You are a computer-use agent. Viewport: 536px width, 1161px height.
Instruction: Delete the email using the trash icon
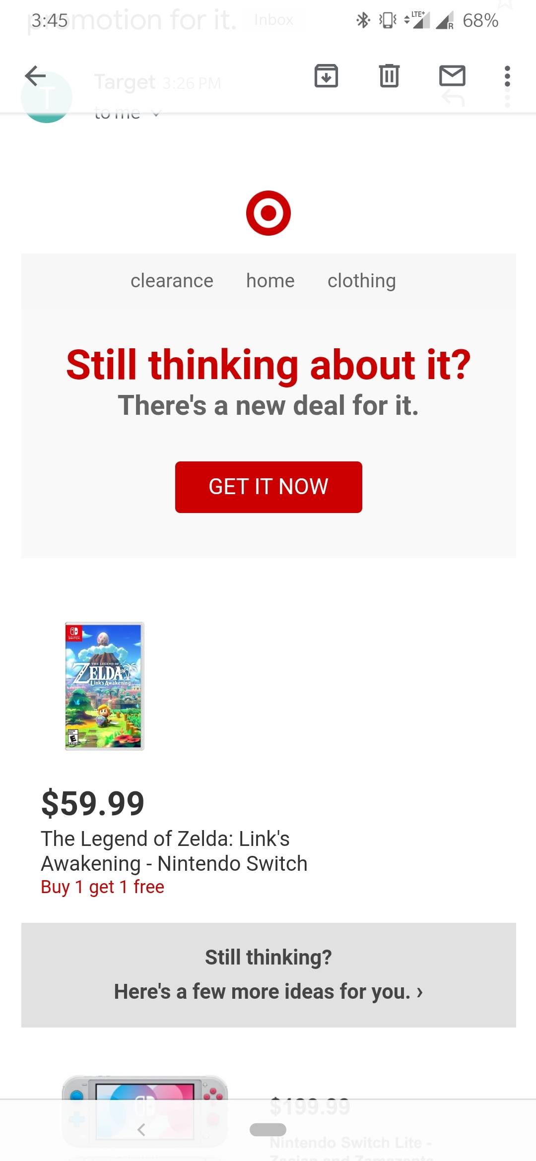[x=389, y=76]
